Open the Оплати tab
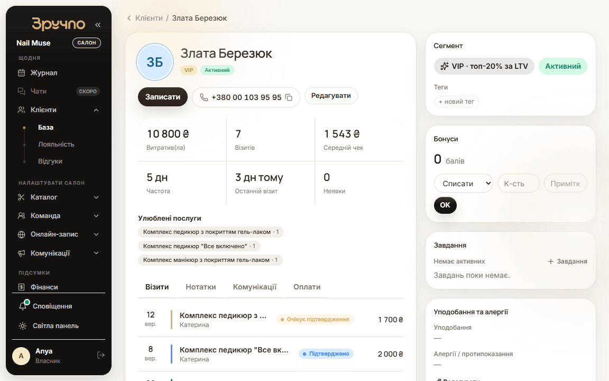 point(307,287)
